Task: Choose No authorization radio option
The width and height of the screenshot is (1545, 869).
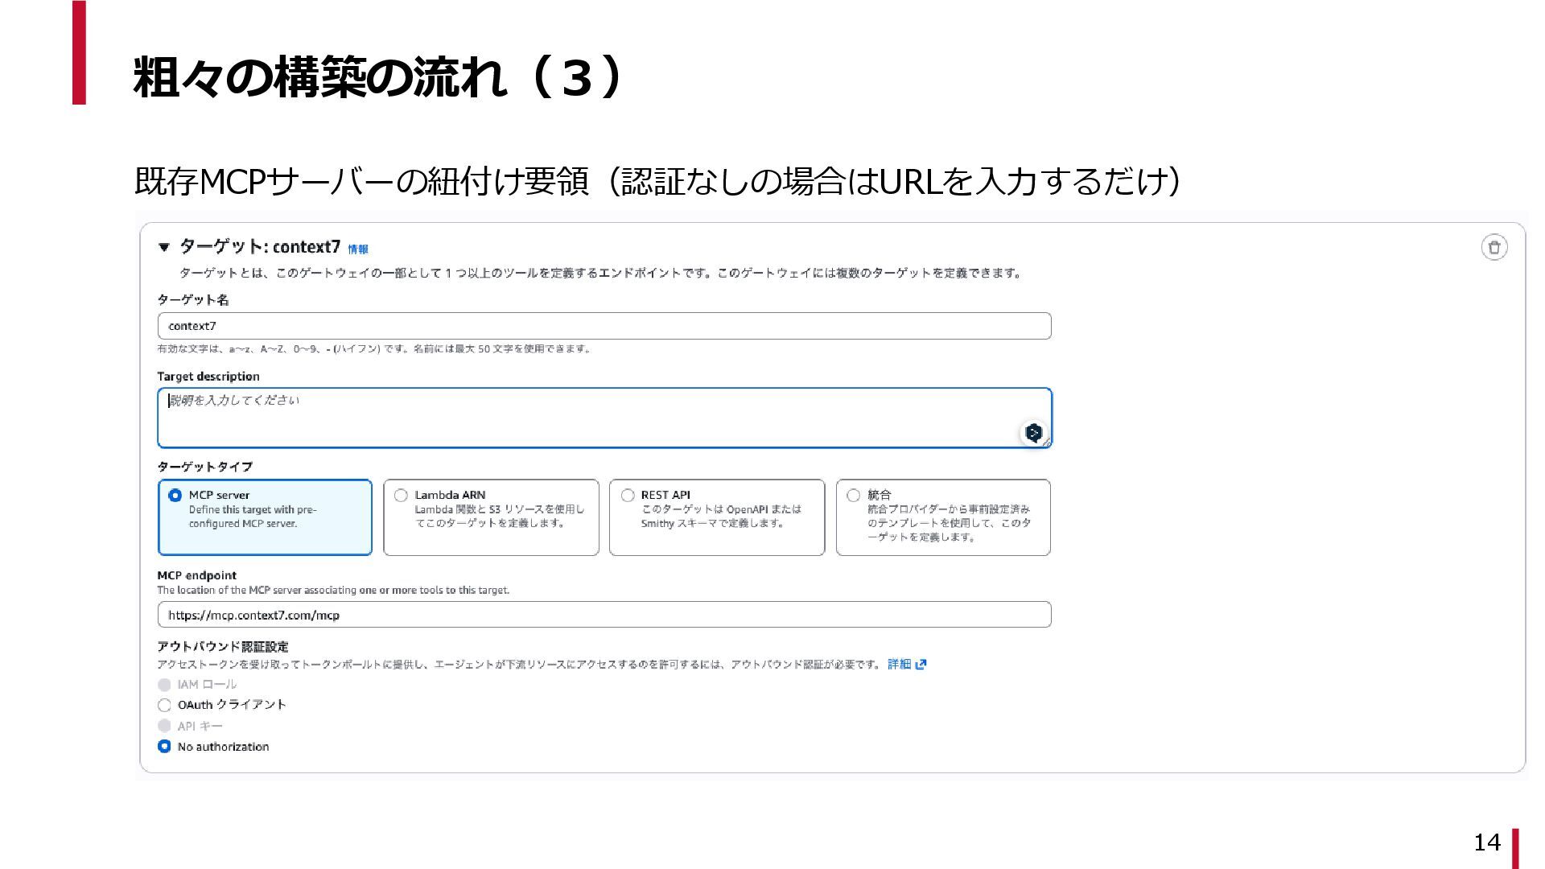Action: click(165, 747)
